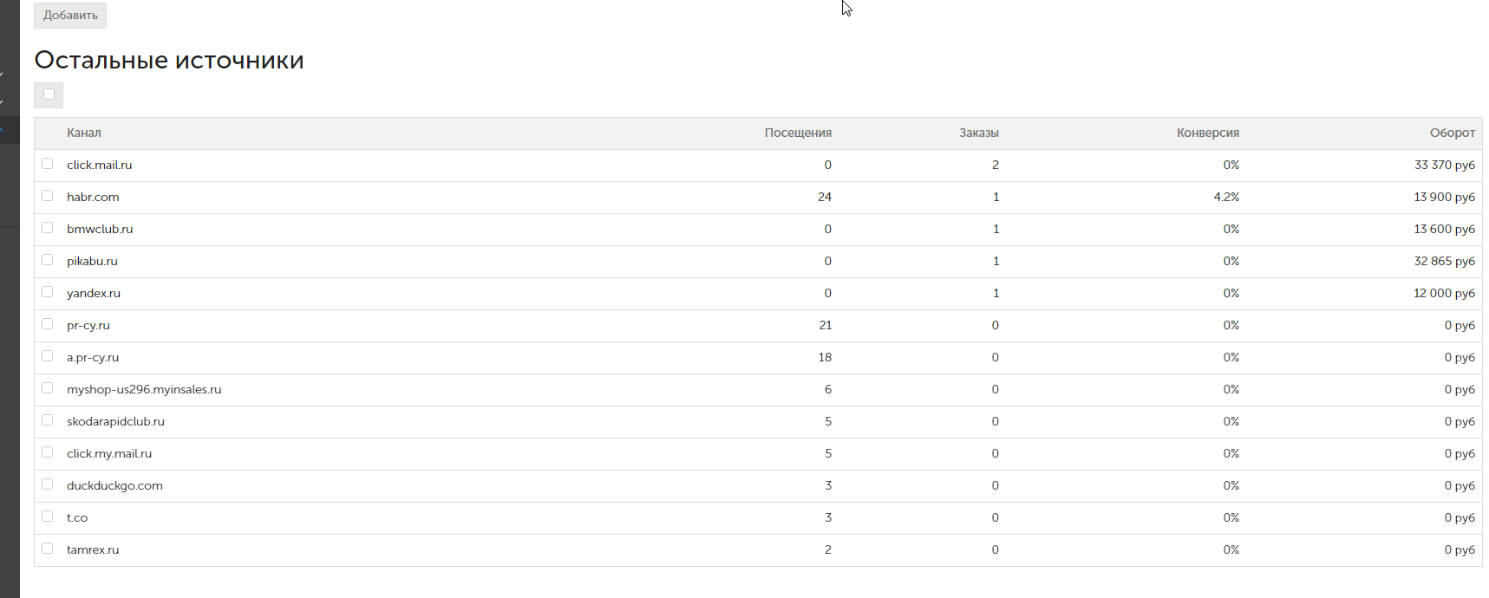Click the a.pr-cy.ru channel name
Image resolution: width=1489 pixels, height=598 pixels.
(x=93, y=358)
